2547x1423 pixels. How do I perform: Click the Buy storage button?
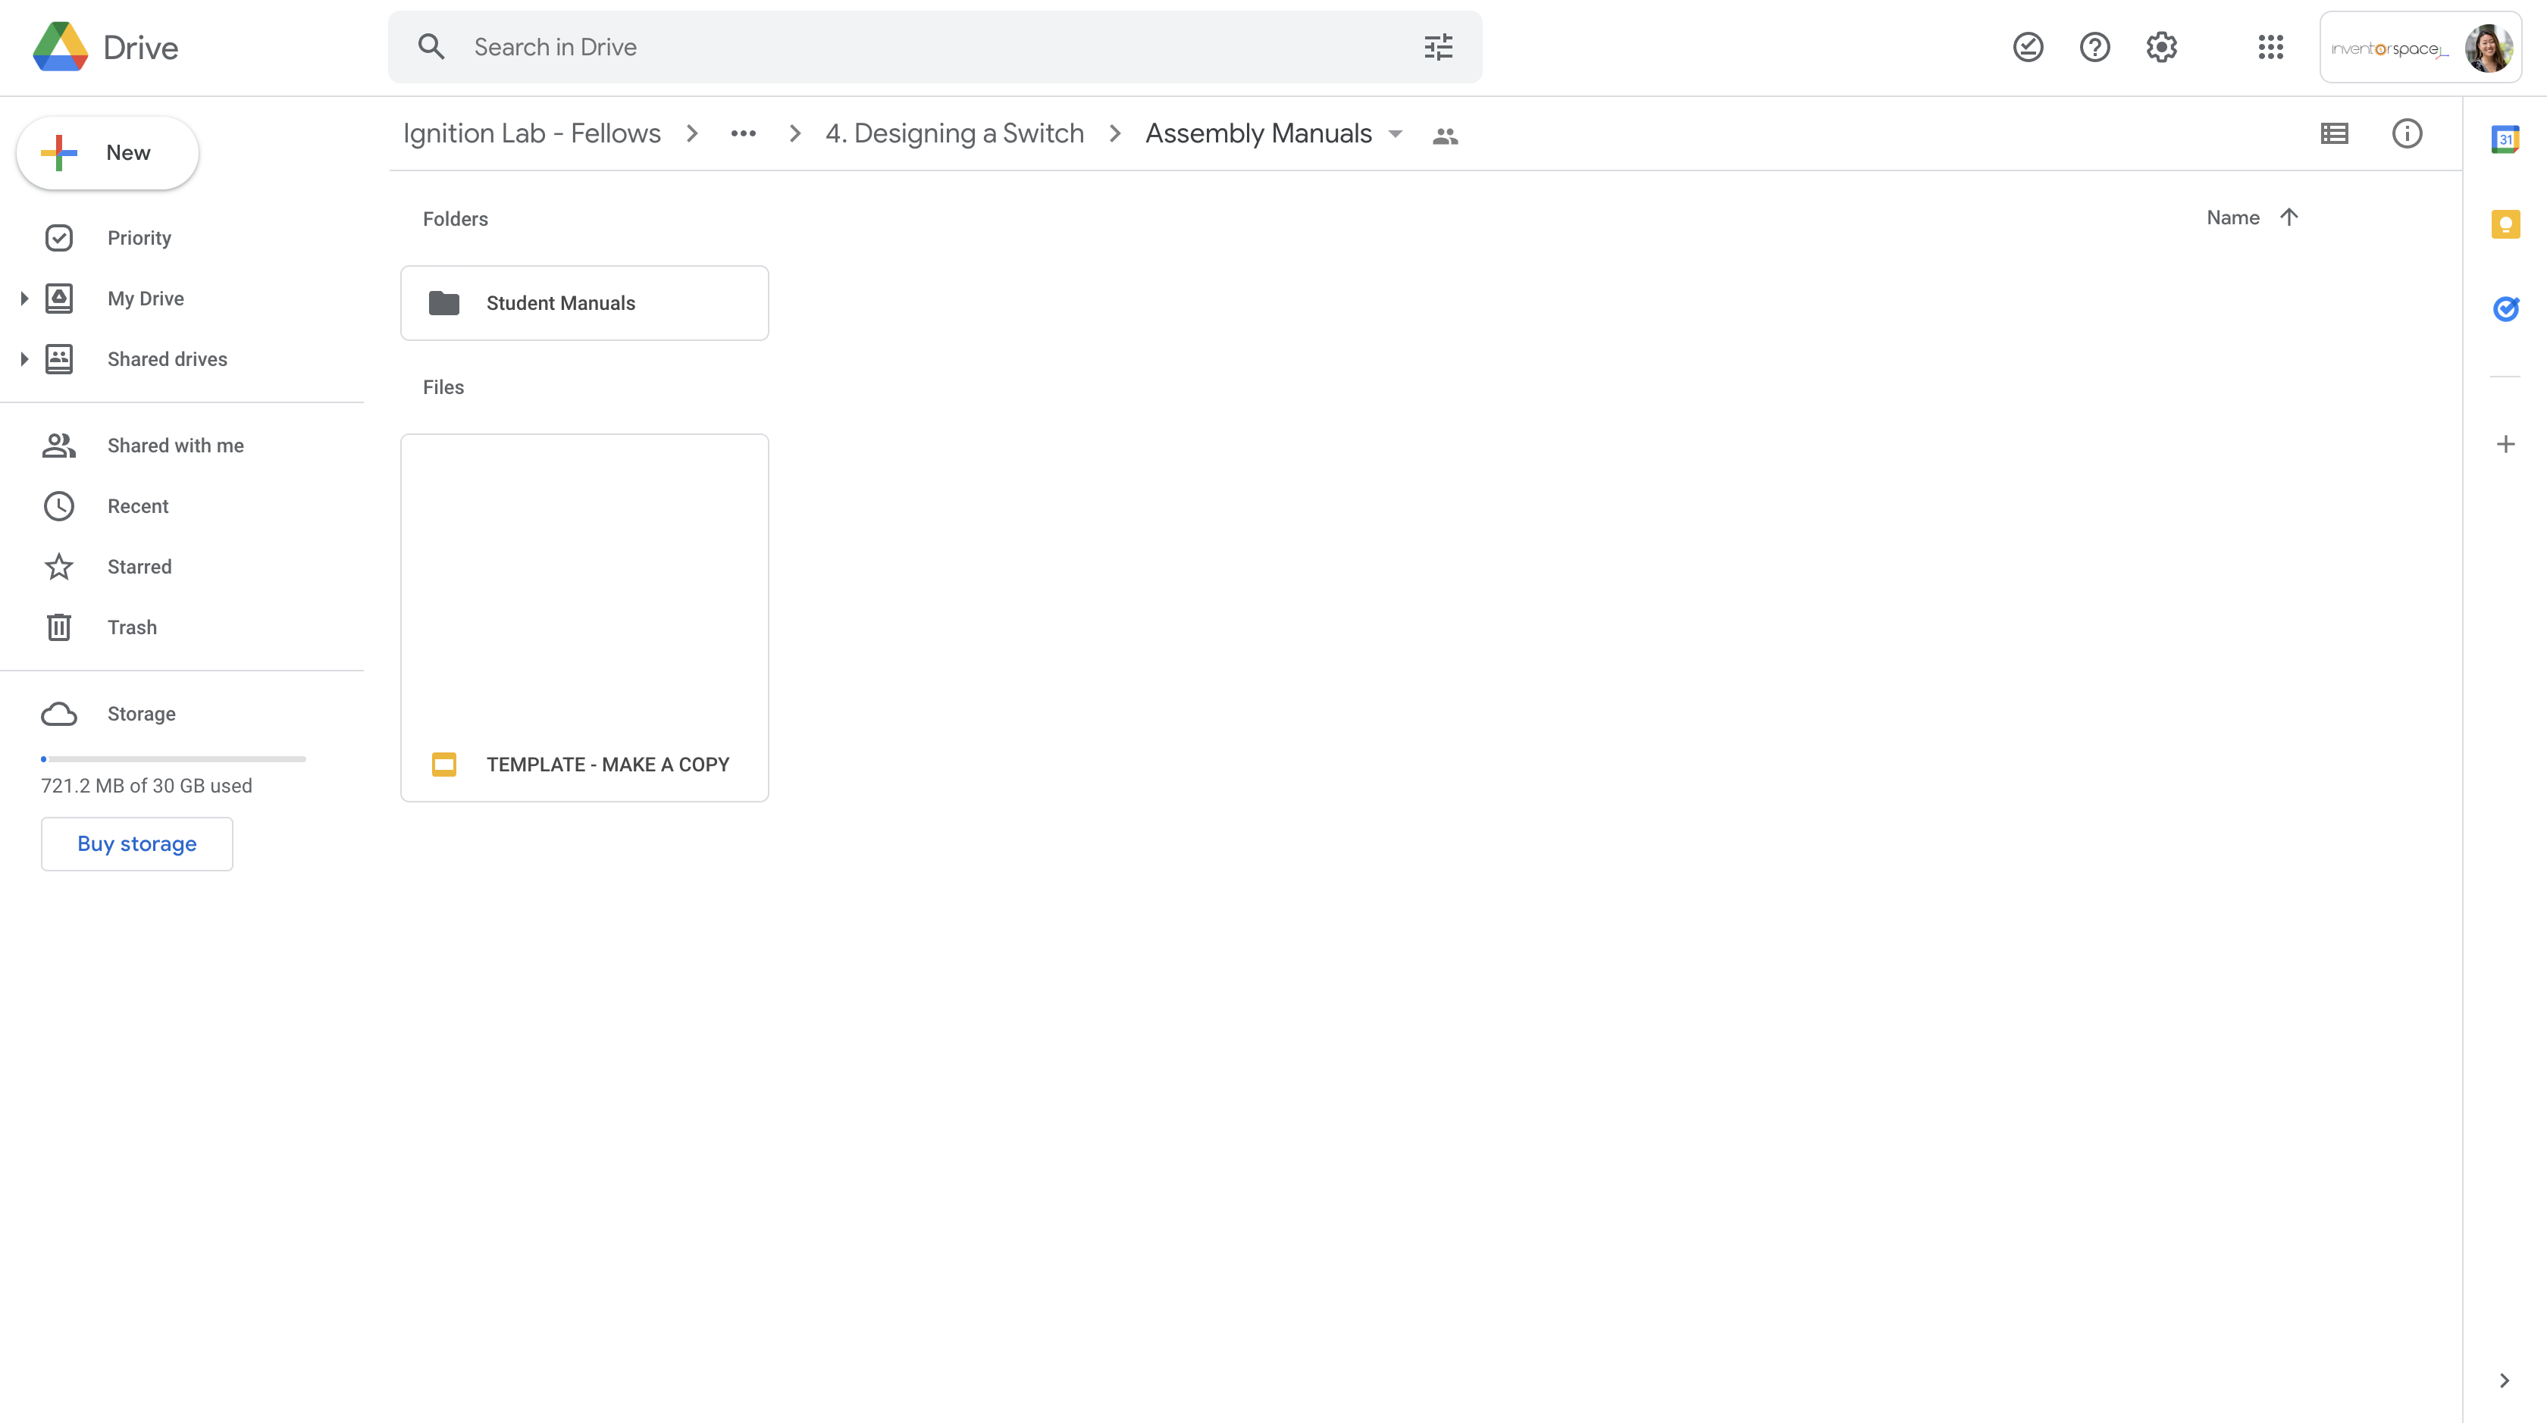point(136,844)
